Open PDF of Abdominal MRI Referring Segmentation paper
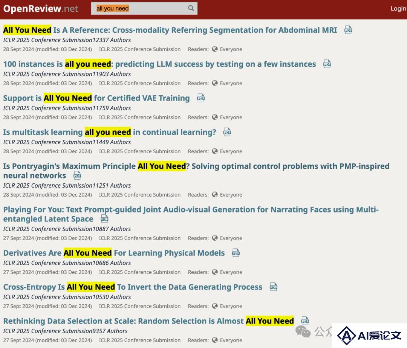This screenshot has height=348, width=407. [348, 30]
